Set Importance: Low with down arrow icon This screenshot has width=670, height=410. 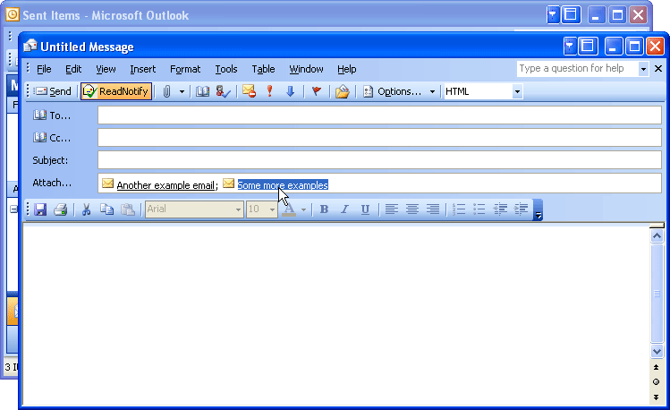pyautogui.click(x=290, y=91)
